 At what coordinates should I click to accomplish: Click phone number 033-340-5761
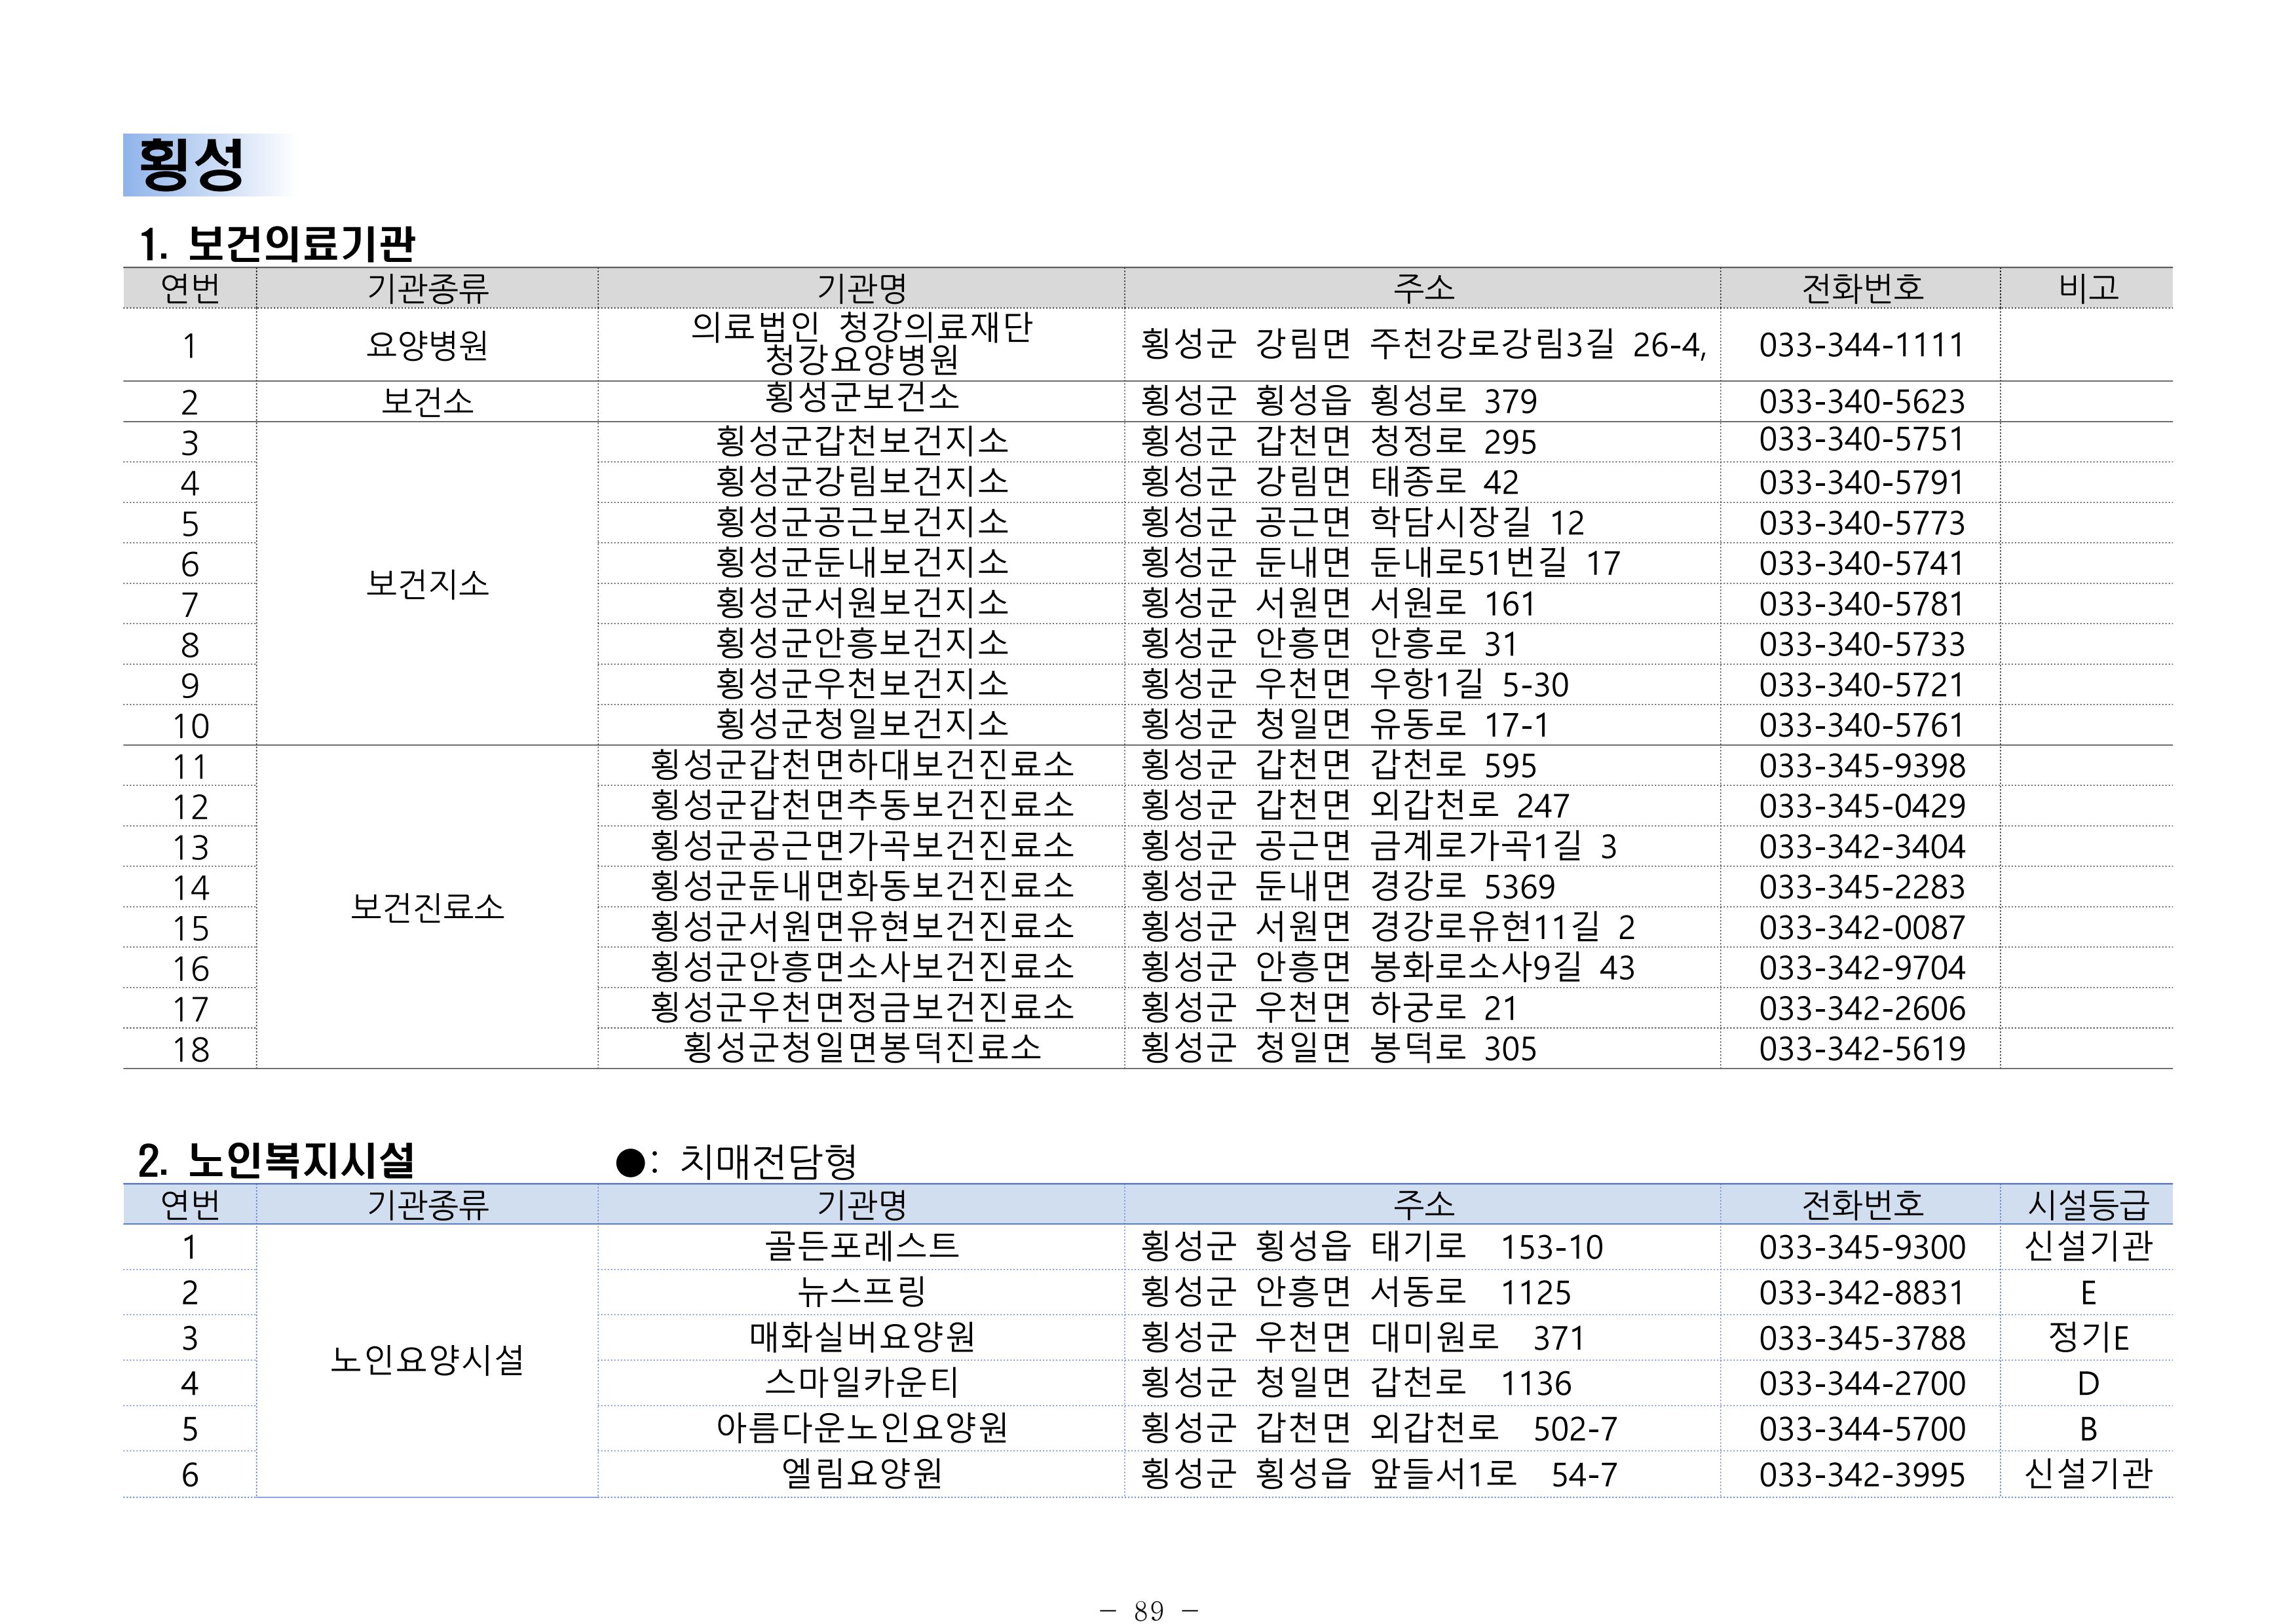point(1861,725)
